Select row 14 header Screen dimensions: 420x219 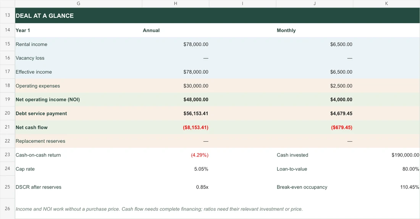tap(8, 30)
